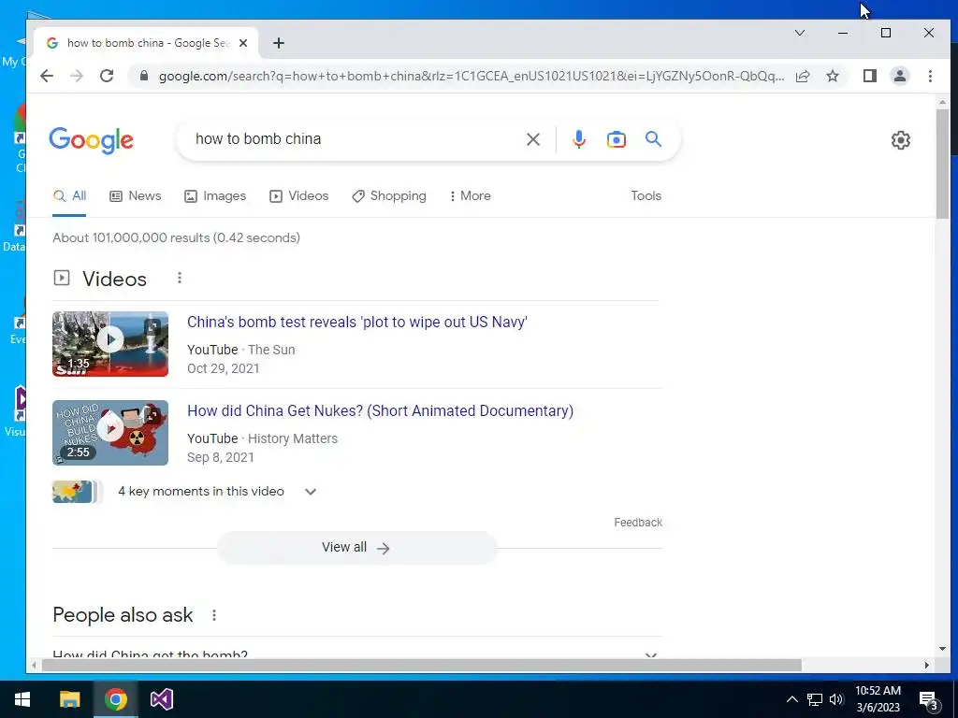Show hidden system tray icons
This screenshot has width=958, height=718.
pyautogui.click(x=791, y=699)
